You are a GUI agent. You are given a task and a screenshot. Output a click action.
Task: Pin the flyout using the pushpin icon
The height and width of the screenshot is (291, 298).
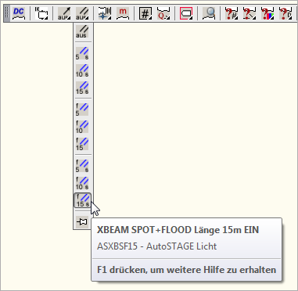pos(82,222)
